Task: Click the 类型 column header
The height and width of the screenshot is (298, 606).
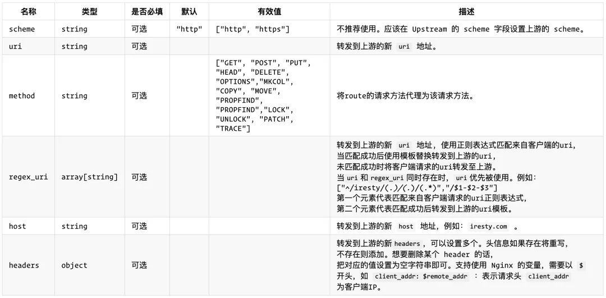Action: pos(89,11)
